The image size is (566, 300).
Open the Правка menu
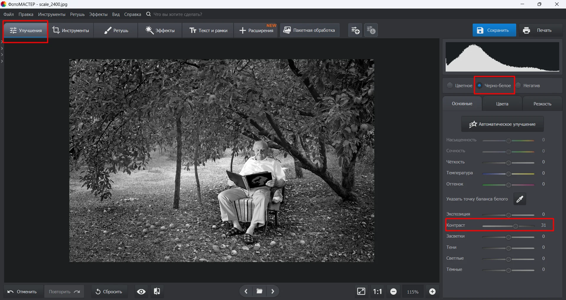pyautogui.click(x=26, y=14)
